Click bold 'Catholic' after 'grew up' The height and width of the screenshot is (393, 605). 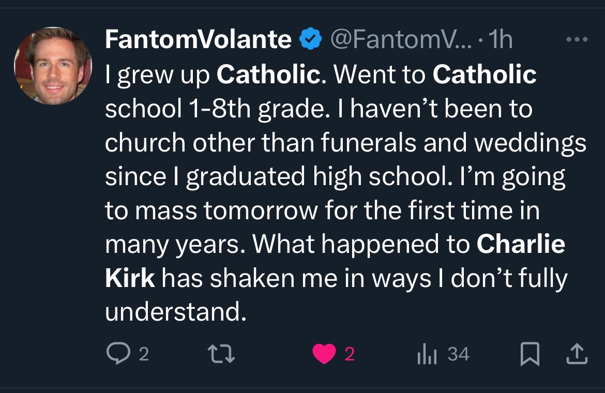pyautogui.click(x=267, y=75)
